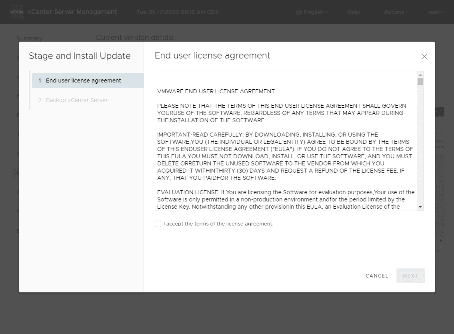Close the dialog with the X icon
The width and height of the screenshot is (454, 334).
click(x=424, y=56)
